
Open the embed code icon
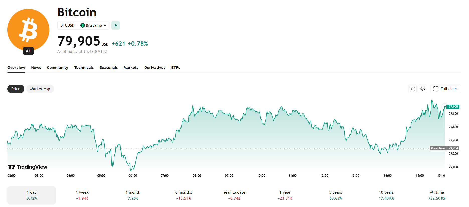[x=423, y=89]
